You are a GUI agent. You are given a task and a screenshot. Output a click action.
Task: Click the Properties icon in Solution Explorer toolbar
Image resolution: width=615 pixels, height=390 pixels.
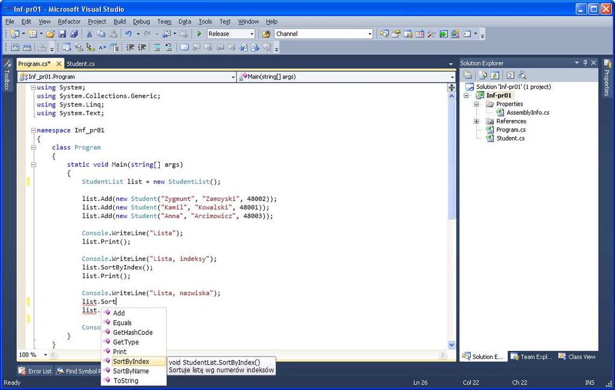(467, 75)
